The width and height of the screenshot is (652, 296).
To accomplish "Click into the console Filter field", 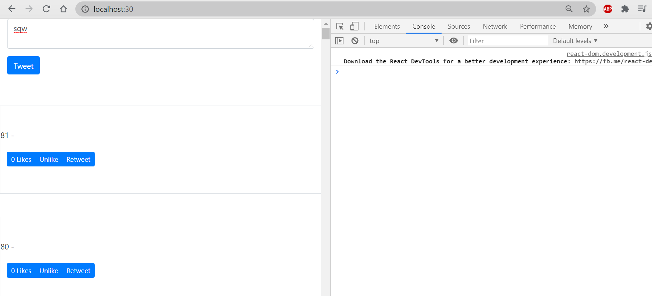I will point(508,41).
